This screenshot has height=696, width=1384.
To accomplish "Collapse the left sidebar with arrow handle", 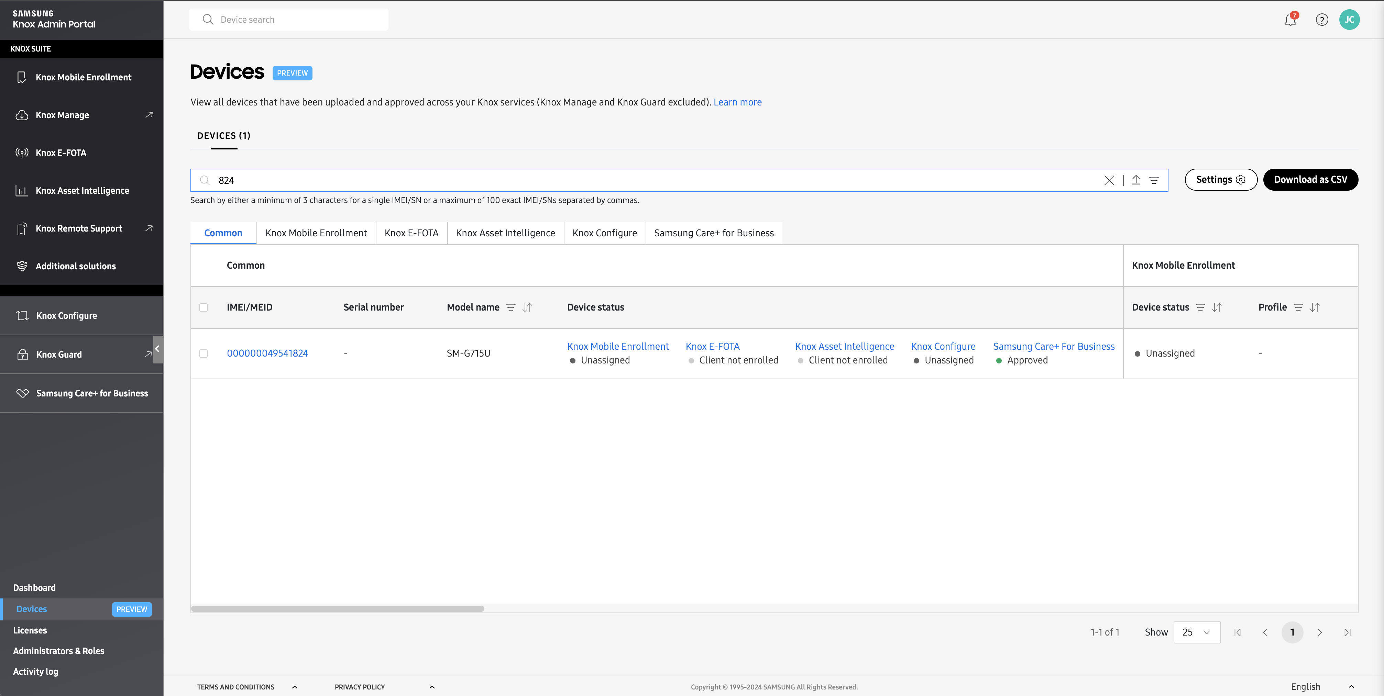I will coord(157,349).
